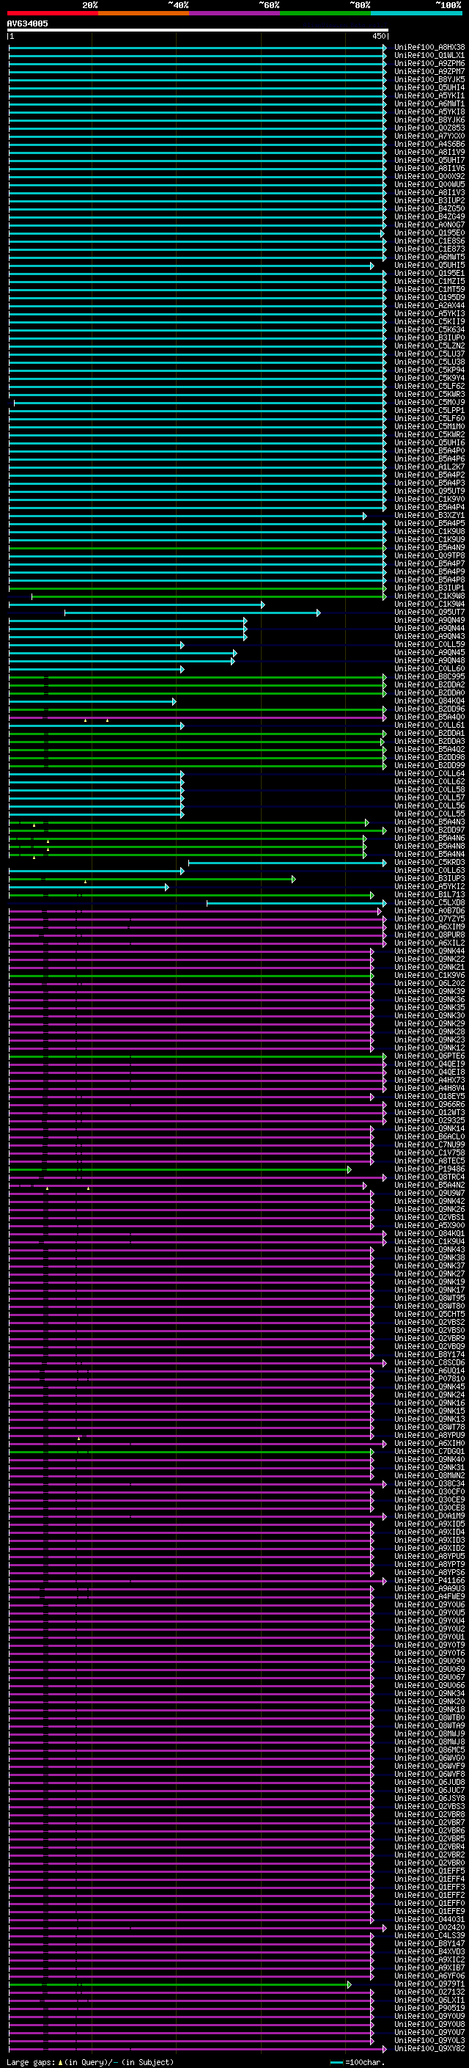This screenshot has height=2068, width=469.
Task: Click alignment bar for UniRef100_Q95UT7
Action: (193, 613)
